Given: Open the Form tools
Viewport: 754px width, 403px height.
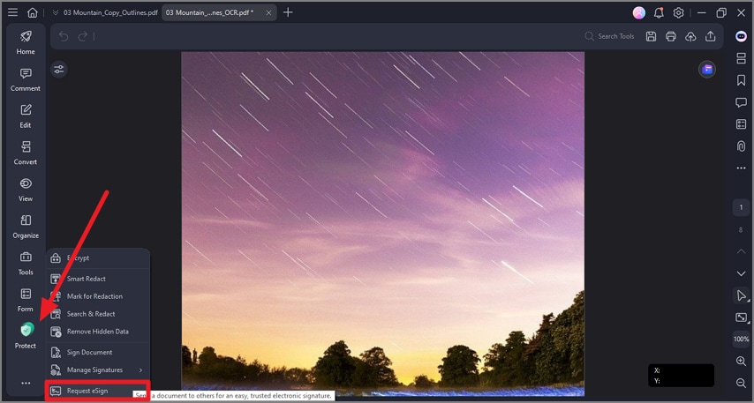Looking at the screenshot, I should pyautogui.click(x=26, y=300).
